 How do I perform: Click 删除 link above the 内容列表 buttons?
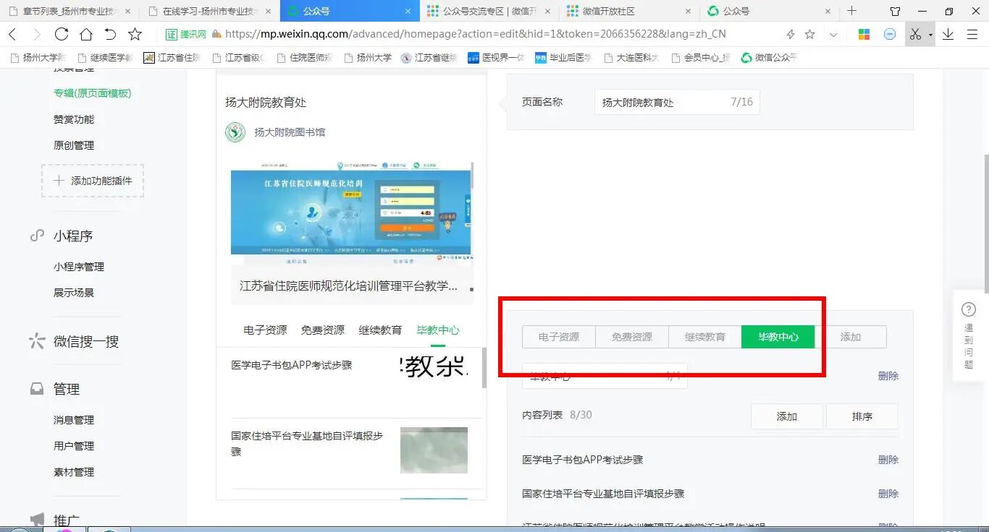[x=888, y=376]
